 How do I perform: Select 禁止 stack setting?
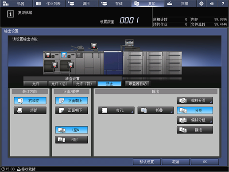(109, 84)
